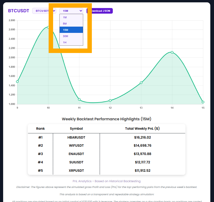Click the $16,216.02 PnL value
The height and width of the screenshot is (202, 214).
click(x=143, y=138)
